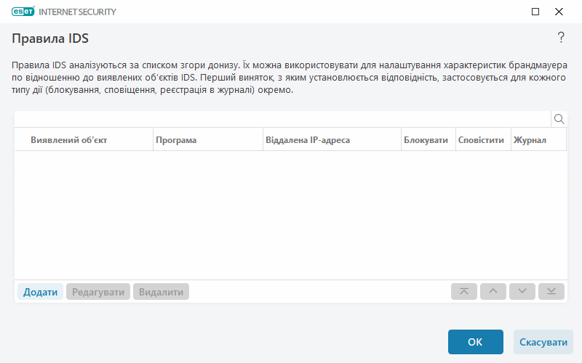
Task: Close the ESET Internet Security window
Action: coord(559,12)
